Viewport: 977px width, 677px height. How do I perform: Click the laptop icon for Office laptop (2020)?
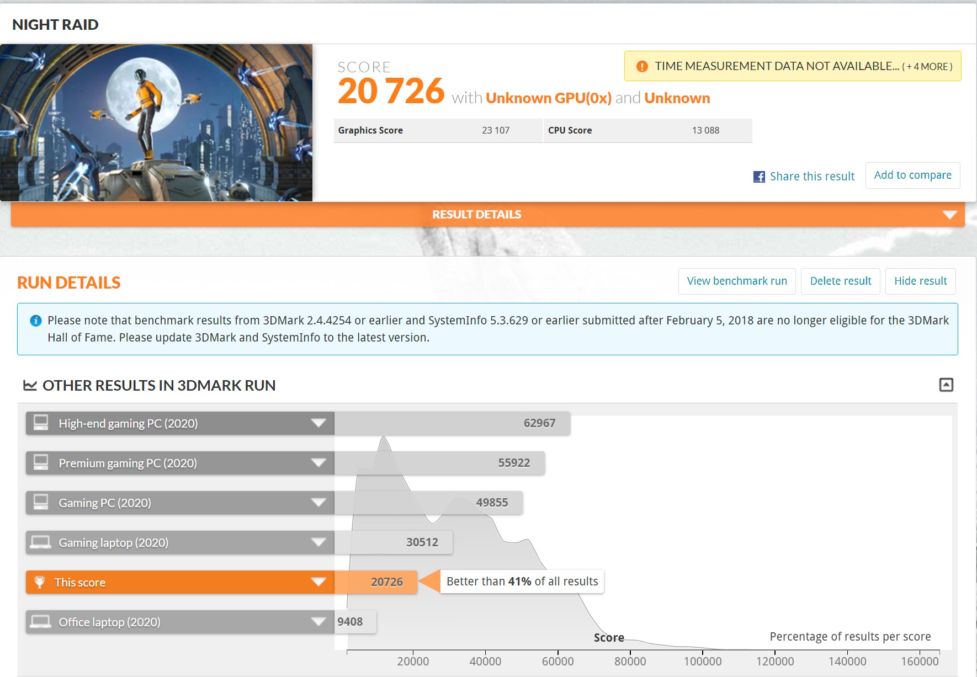coord(41,622)
